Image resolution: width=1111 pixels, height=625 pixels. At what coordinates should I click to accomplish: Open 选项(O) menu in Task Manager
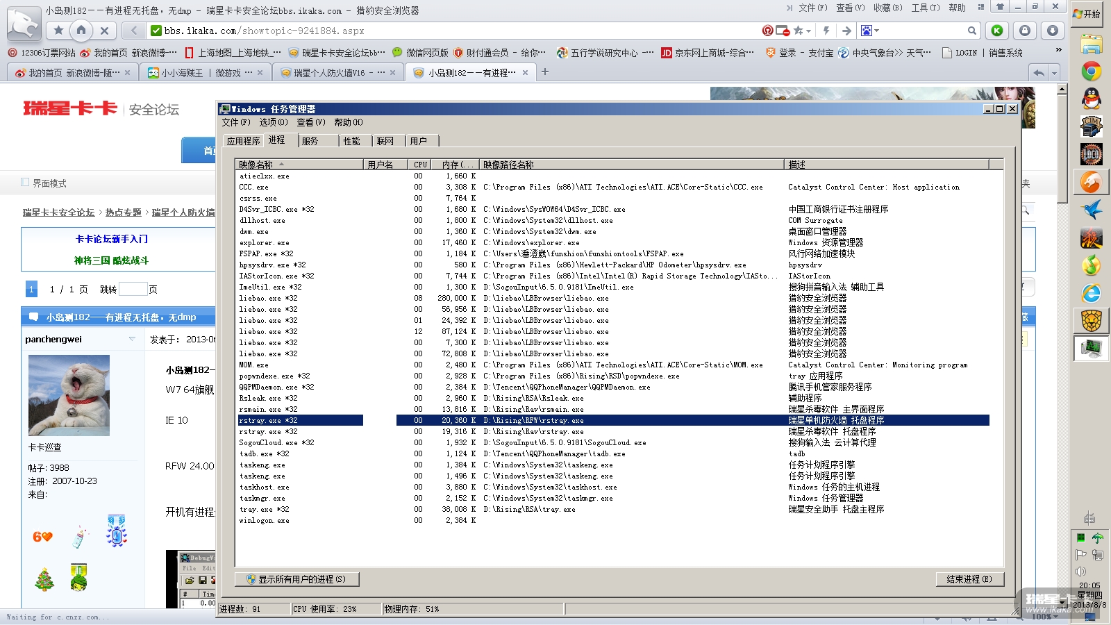[x=274, y=122]
